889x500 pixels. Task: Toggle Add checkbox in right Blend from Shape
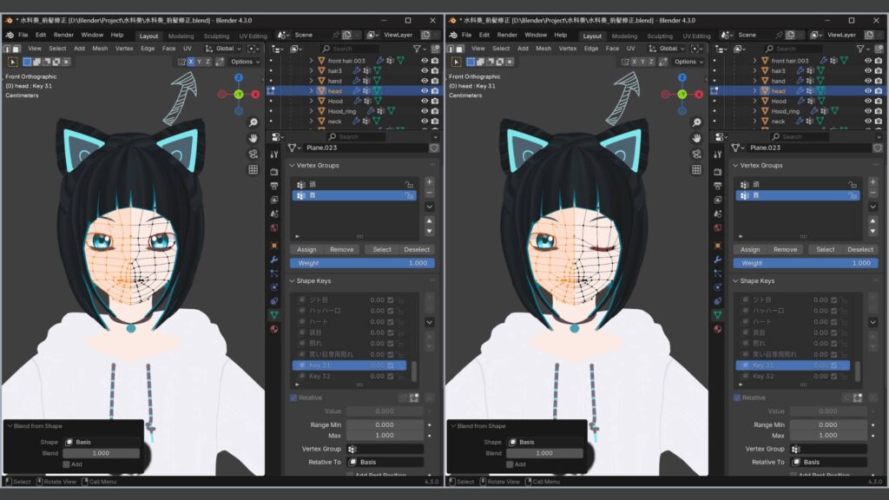point(510,464)
